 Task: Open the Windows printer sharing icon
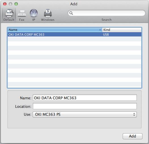(x=48, y=13)
